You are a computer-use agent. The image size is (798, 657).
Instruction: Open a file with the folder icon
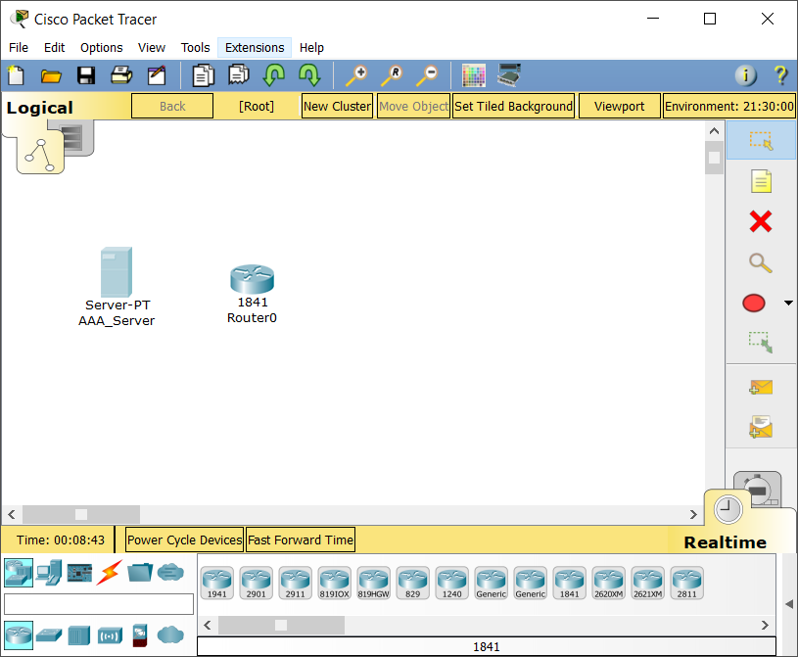[x=51, y=75]
